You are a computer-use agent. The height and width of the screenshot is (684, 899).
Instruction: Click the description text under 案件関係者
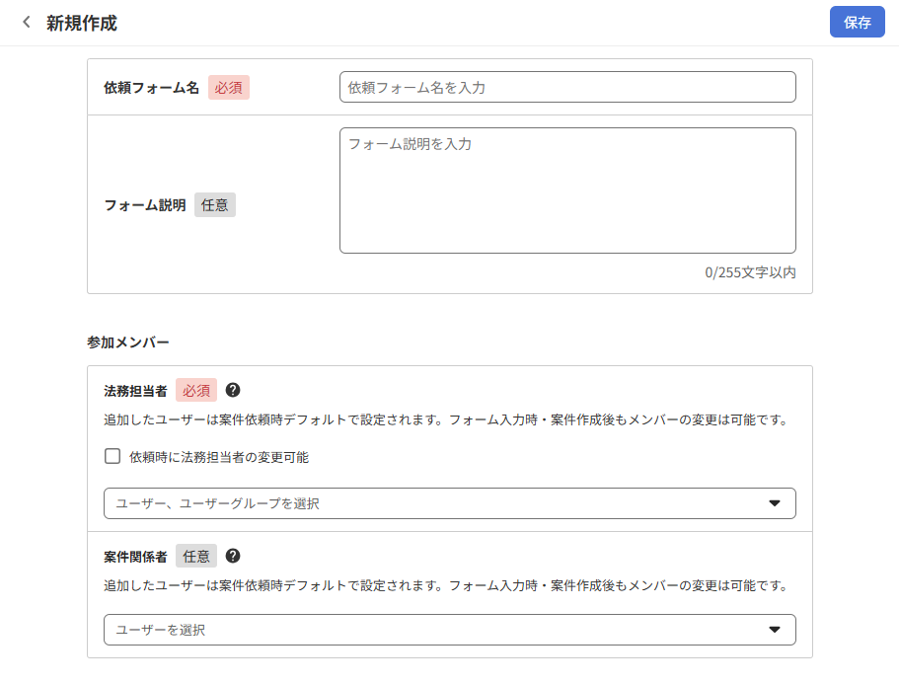tap(446, 585)
